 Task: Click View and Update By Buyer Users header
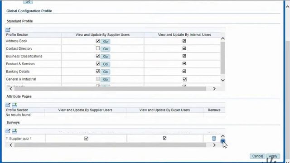tap(164, 110)
